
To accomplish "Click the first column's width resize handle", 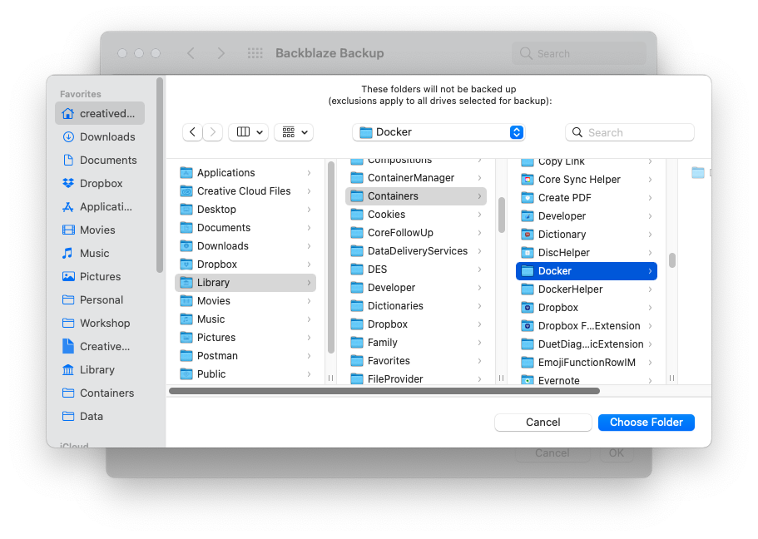I will (x=330, y=378).
